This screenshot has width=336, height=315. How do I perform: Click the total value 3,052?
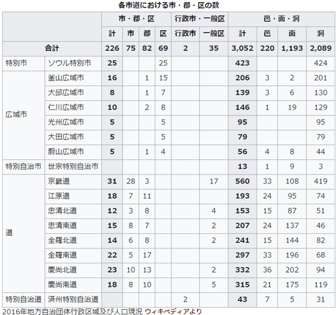point(243,48)
